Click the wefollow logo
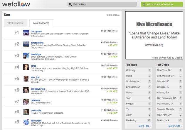This screenshot has height=130, width=185. [x=16, y=4]
